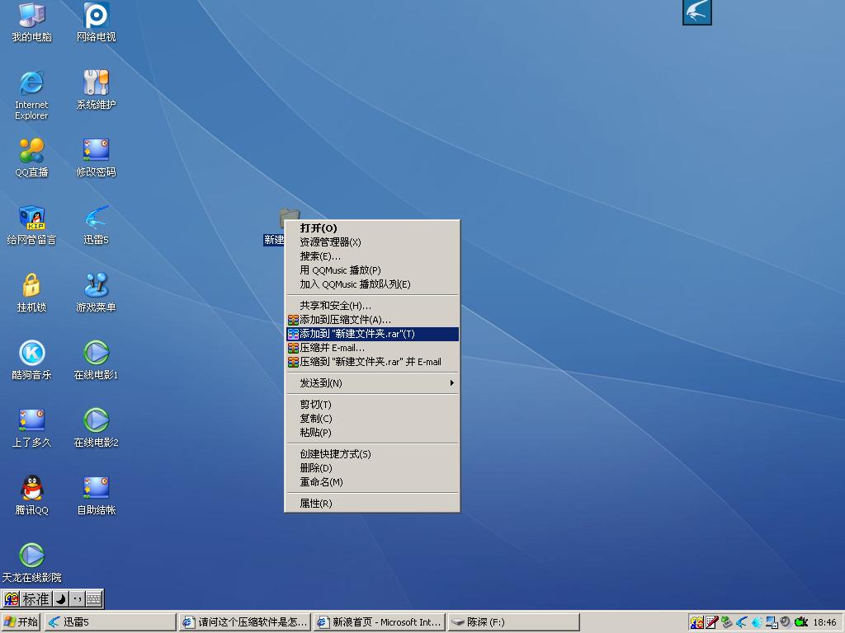Click the 网络电视 desktop icon
This screenshot has width=845, height=633.
[96, 16]
